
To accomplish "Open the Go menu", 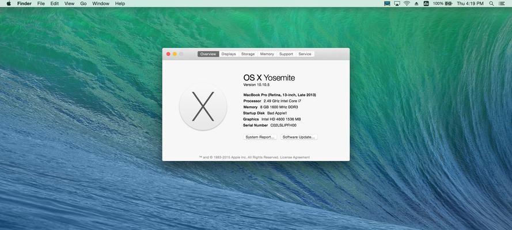I will pos(84,3).
